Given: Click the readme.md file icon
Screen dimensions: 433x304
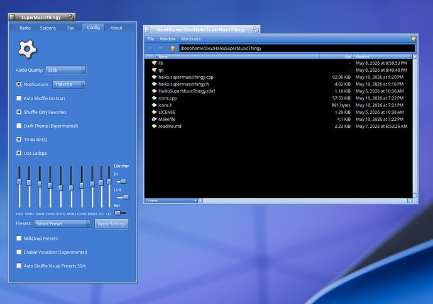Looking at the screenshot, I should 154,126.
